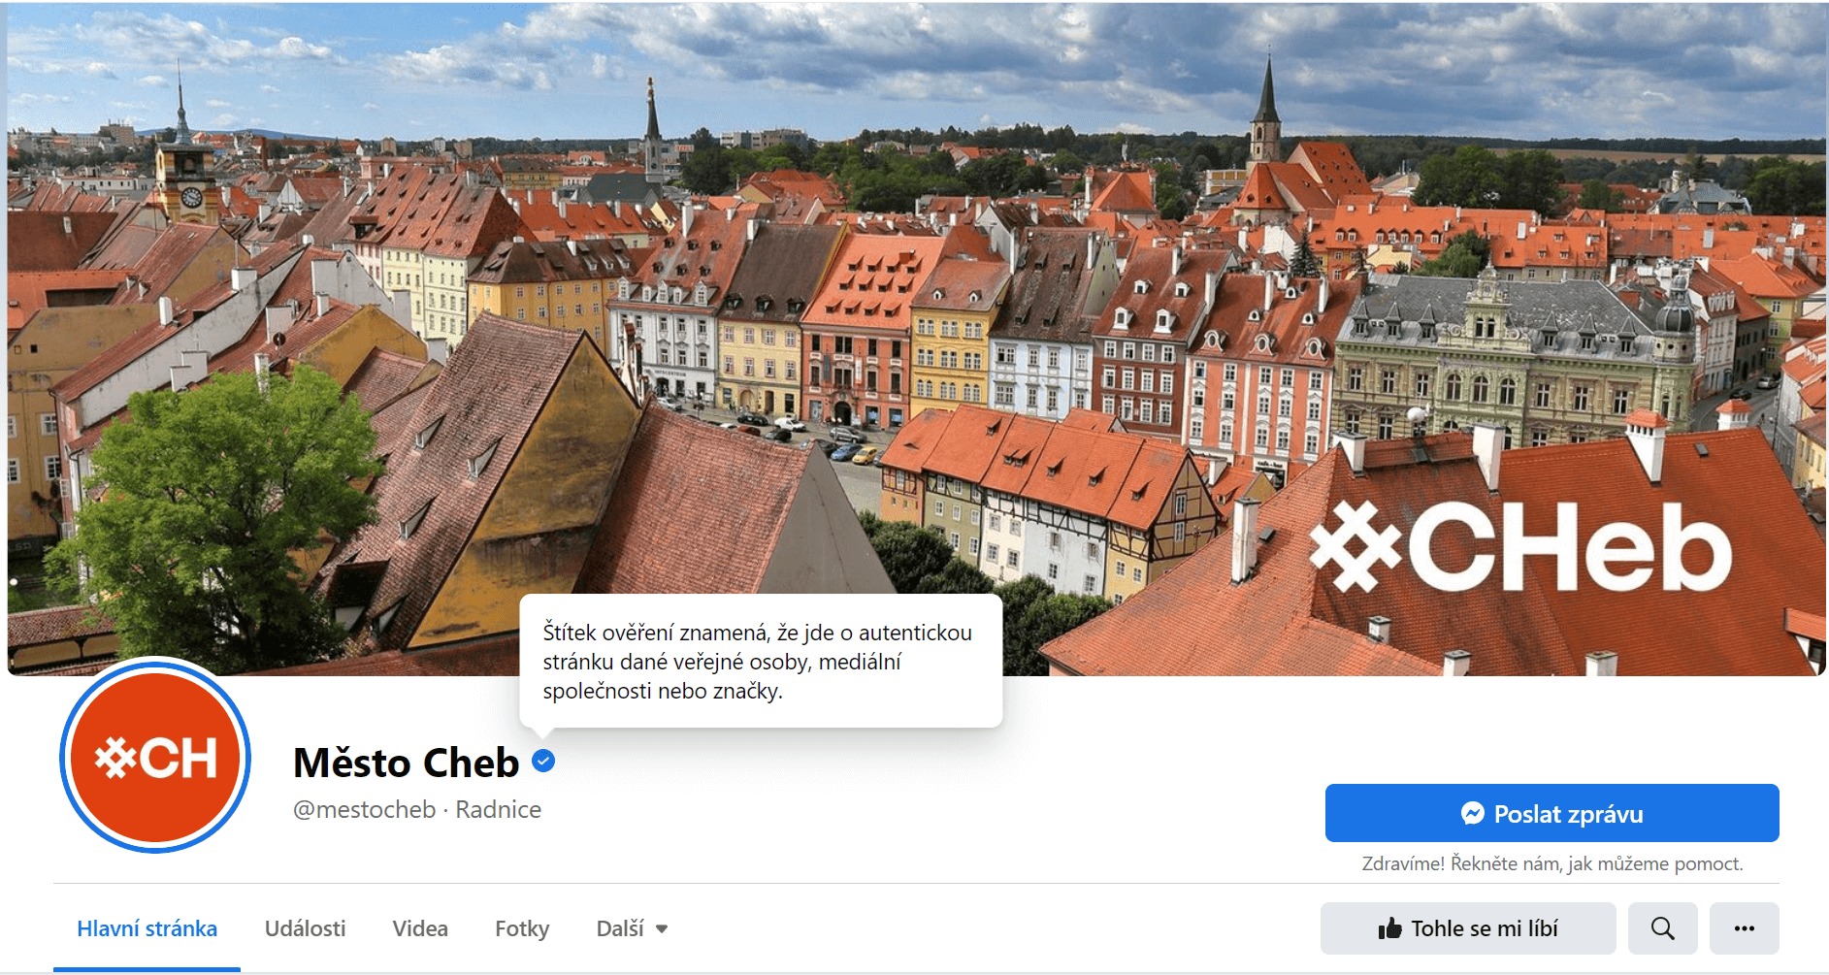Switch to the Události tab
Image resolution: width=1829 pixels, height=975 pixels.
[x=305, y=928]
